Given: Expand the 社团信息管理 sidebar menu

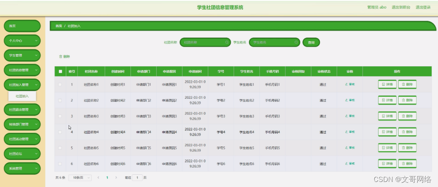Looking at the screenshot, I should pyautogui.click(x=22, y=70).
